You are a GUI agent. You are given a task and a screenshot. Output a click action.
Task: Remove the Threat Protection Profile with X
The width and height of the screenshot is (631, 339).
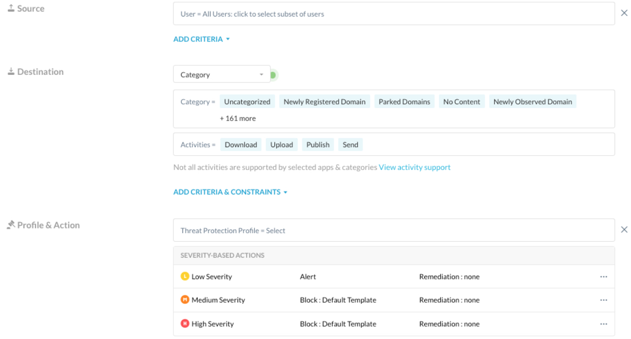click(x=624, y=230)
